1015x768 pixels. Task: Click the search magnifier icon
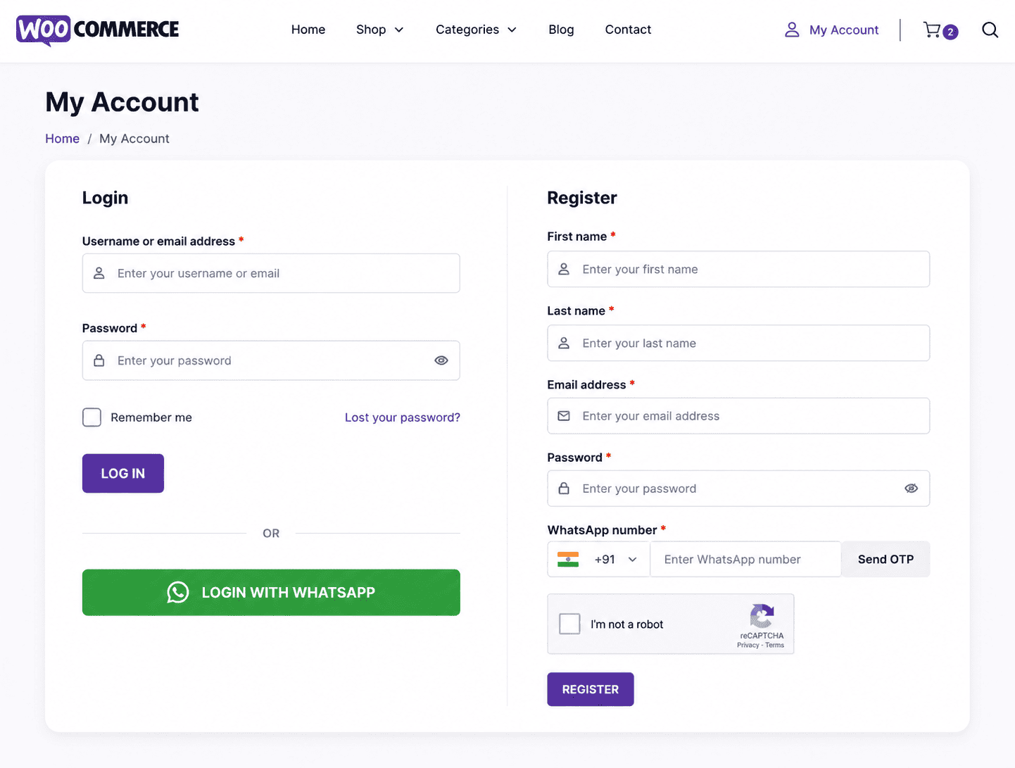(x=990, y=30)
